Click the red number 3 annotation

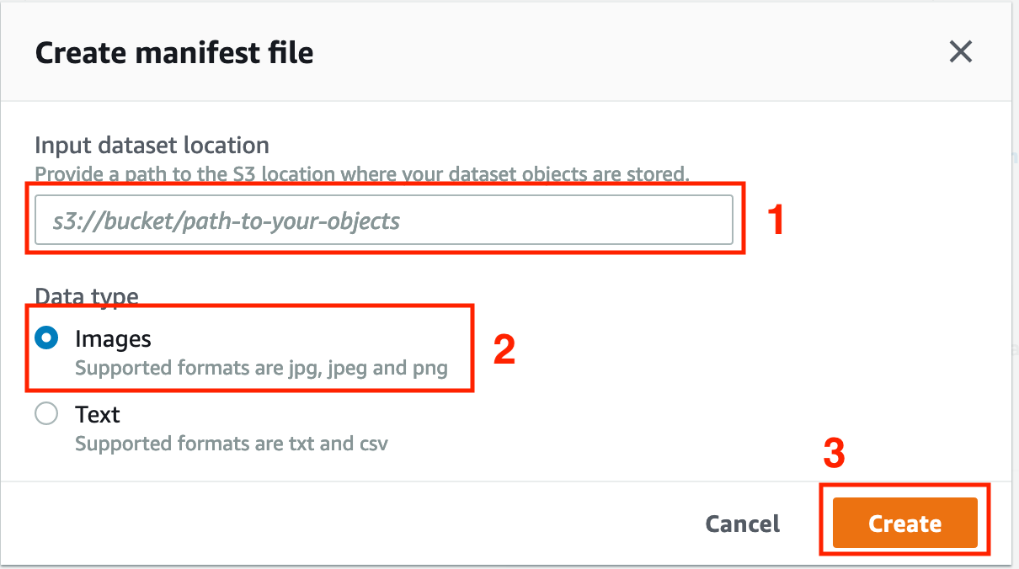coord(834,455)
